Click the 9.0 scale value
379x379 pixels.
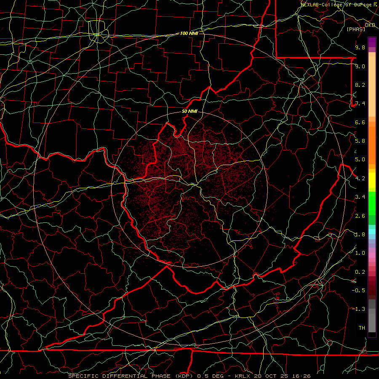point(360,66)
